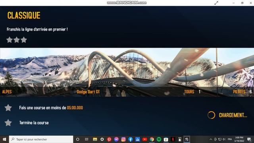Open the volume speaker tray icon
The height and width of the screenshot is (143, 254).
click(x=224, y=139)
